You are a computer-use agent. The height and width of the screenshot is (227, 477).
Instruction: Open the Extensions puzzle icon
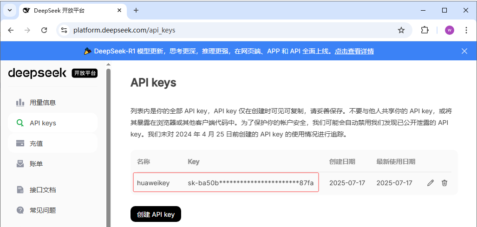[425, 30]
